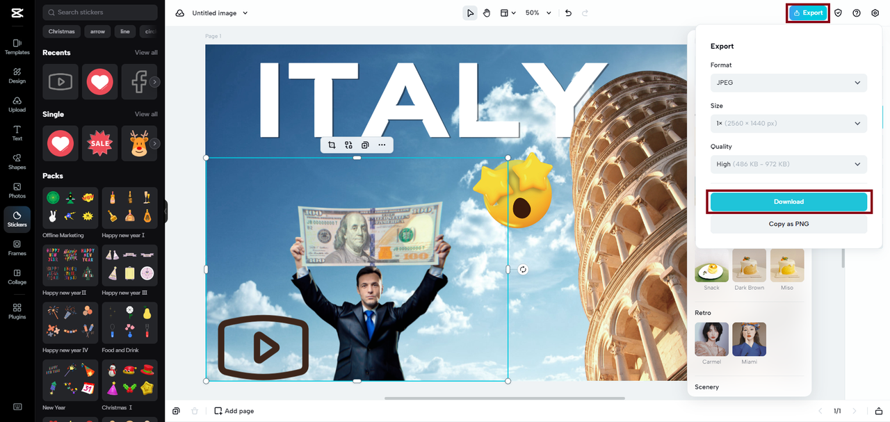Select the pointer select tool
Screen dimensions: 890x422
pos(470,13)
